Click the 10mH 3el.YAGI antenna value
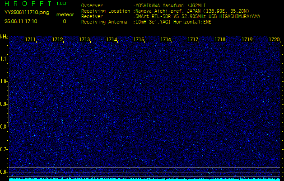This screenshot has height=181, width=284. pos(173,22)
